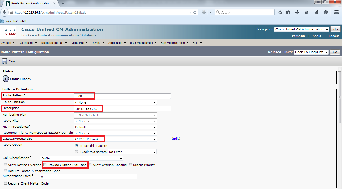The width and height of the screenshot is (342, 189).
Task: Check Require Forced Authorization Code
Action: point(5,170)
